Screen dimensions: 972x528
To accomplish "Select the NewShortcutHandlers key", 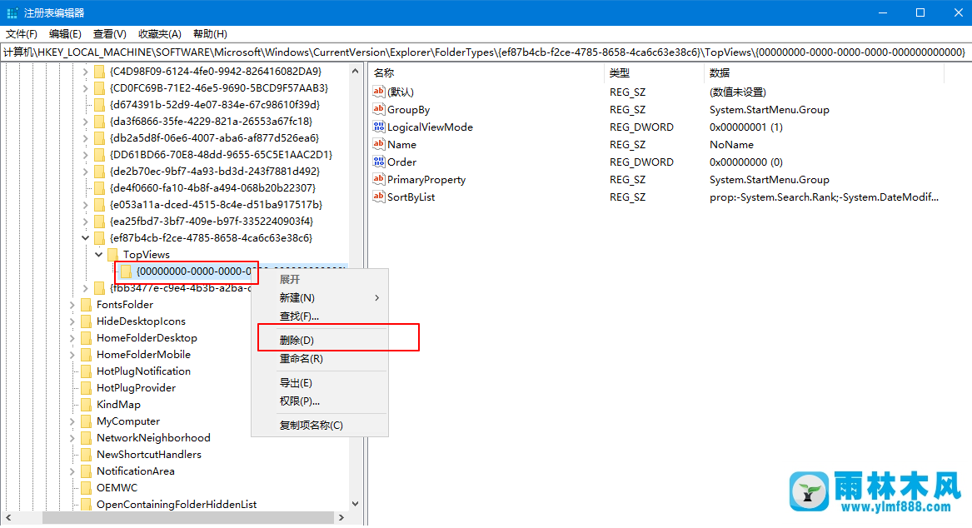I will point(149,454).
